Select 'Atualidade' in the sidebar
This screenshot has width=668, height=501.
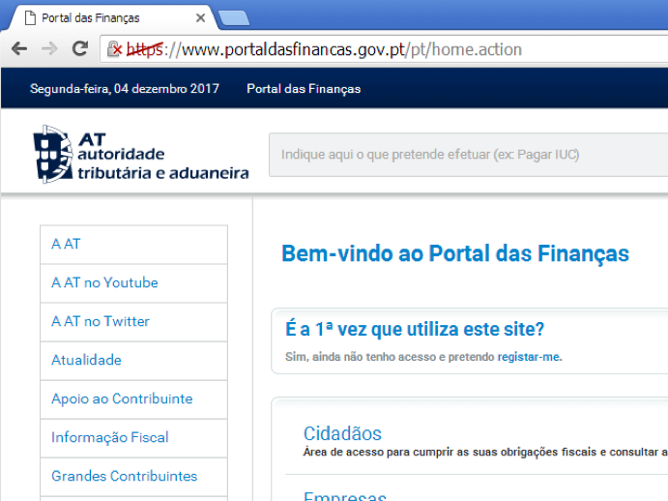[133, 361]
